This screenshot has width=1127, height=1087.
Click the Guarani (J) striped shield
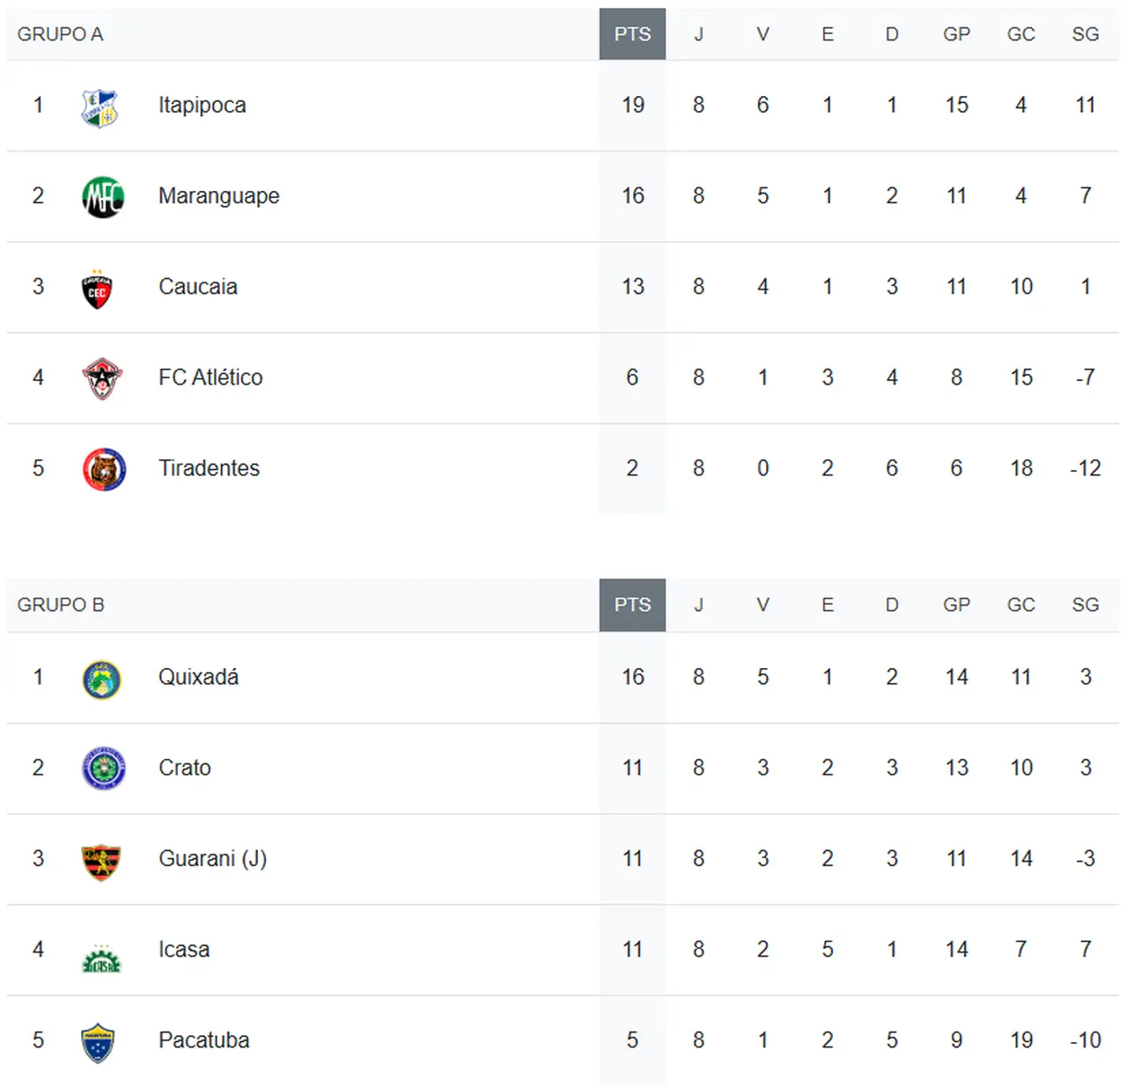tap(101, 862)
